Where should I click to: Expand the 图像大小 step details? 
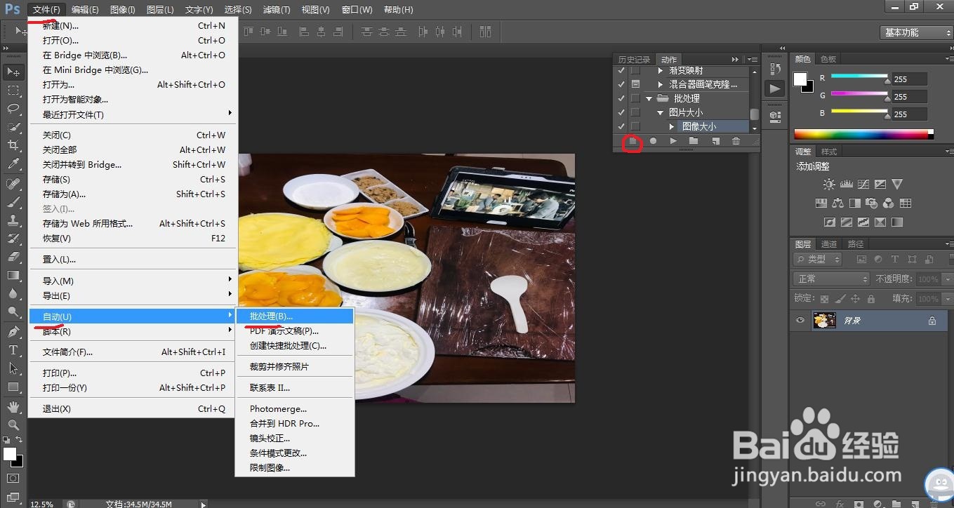click(672, 126)
